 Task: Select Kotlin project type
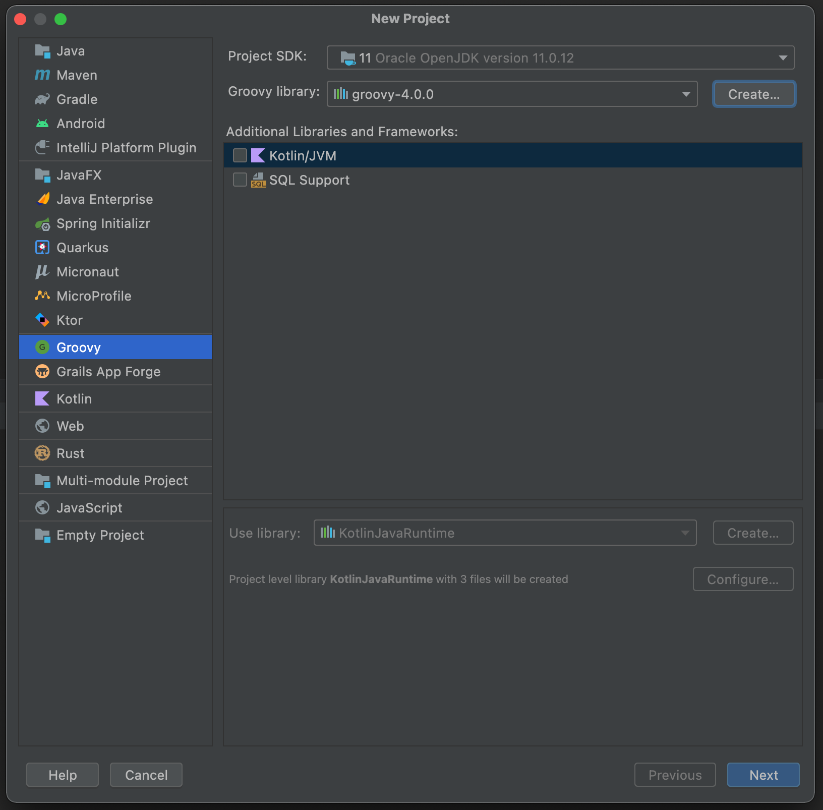[x=115, y=398]
